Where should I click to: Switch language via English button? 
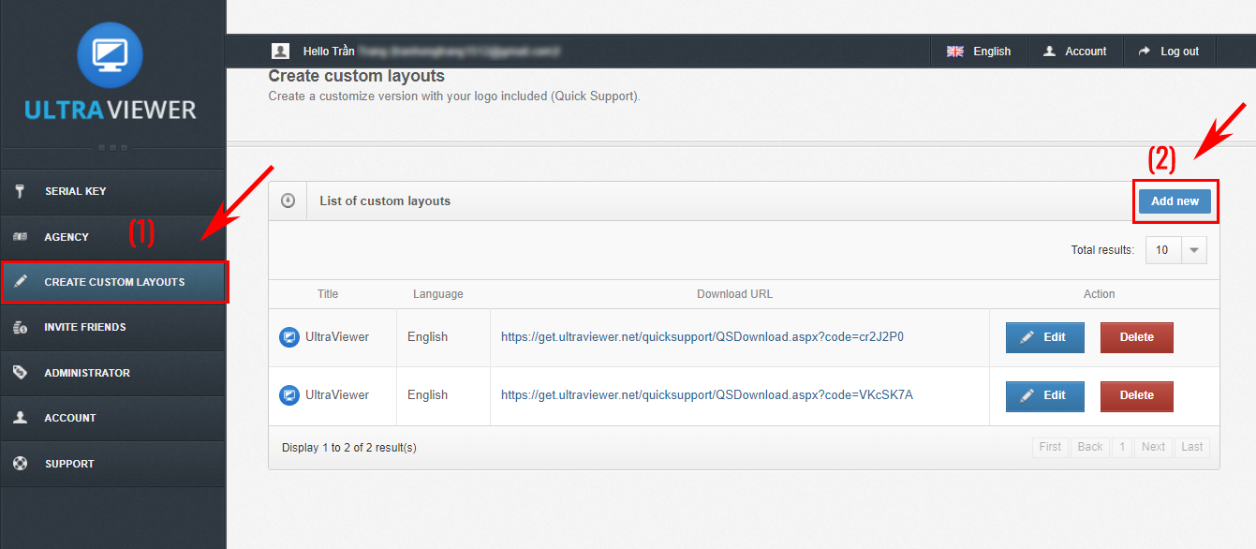pyautogui.click(x=979, y=52)
